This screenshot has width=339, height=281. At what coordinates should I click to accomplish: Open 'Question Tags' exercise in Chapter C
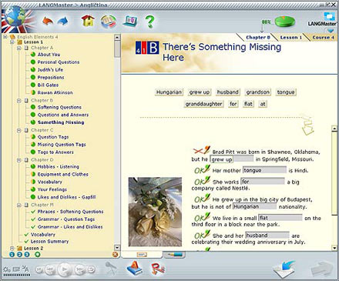53,137
